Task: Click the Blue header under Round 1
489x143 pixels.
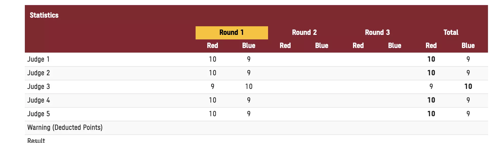Action: click(249, 46)
